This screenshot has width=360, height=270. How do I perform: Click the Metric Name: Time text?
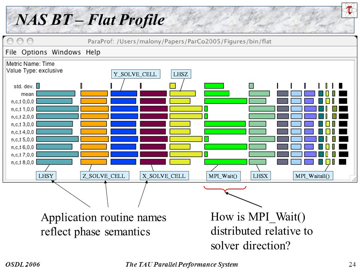point(30,64)
